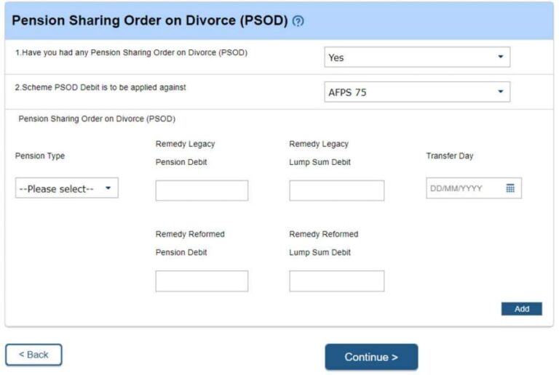The height and width of the screenshot is (375, 559).
Task: Click the Scheme PSOD Debit question 2 label
Action: (100, 87)
